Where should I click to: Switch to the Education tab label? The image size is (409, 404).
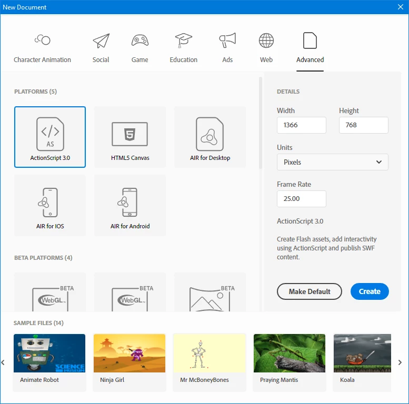pyautogui.click(x=183, y=59)
